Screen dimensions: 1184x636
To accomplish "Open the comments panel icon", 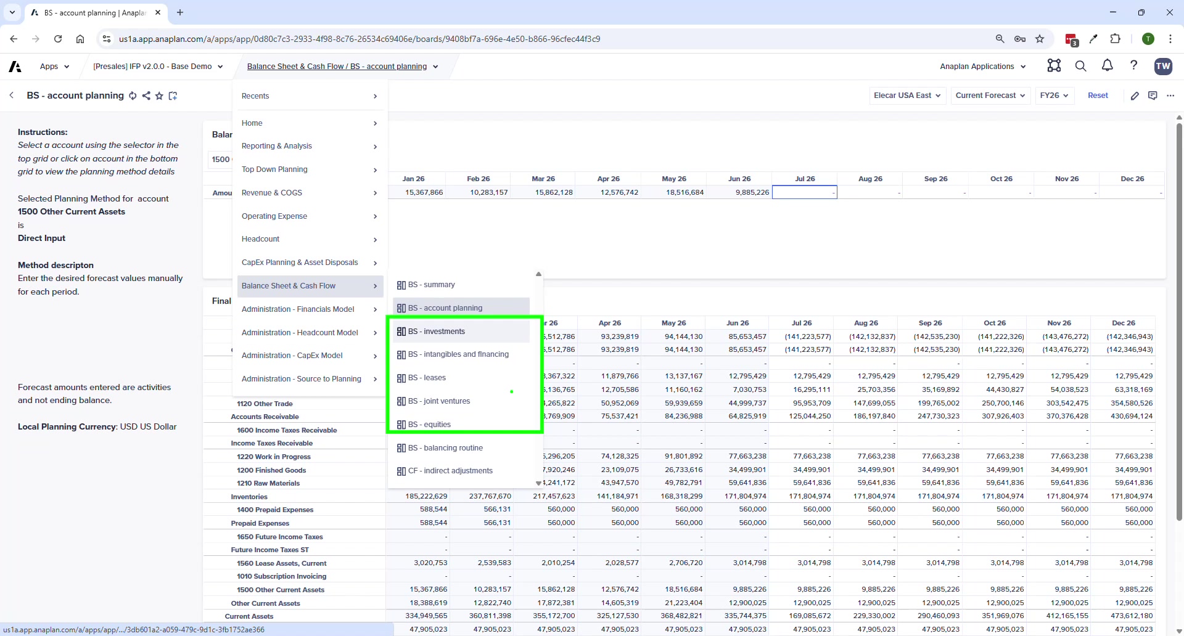I will tap(1153, 96).
